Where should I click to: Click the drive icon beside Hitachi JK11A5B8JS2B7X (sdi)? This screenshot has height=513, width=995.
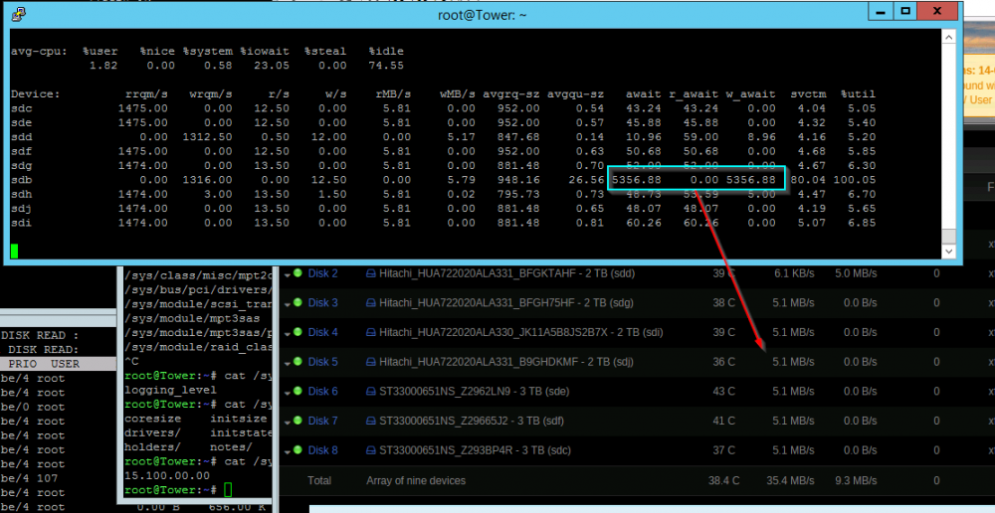(371, 332)
